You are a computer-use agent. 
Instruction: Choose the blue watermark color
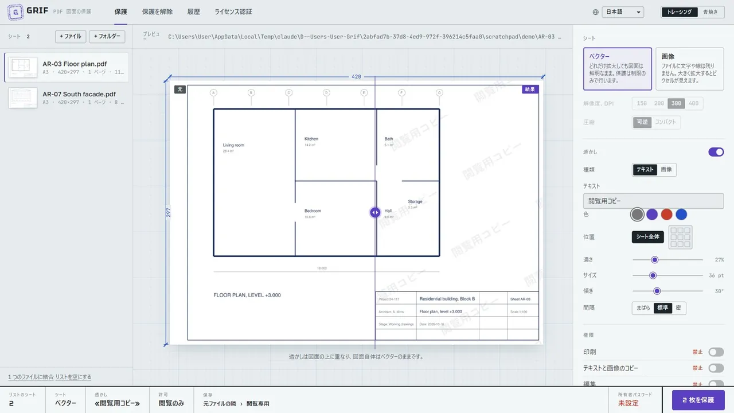(681, 215)
